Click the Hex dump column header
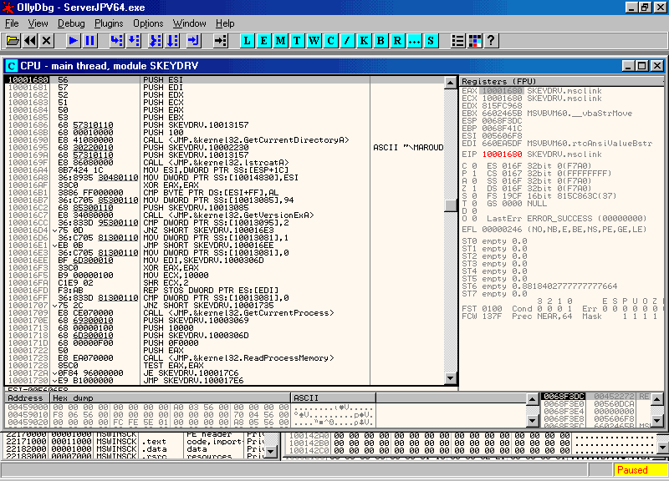Screen dimensions: 669x481 coord(167,398)
